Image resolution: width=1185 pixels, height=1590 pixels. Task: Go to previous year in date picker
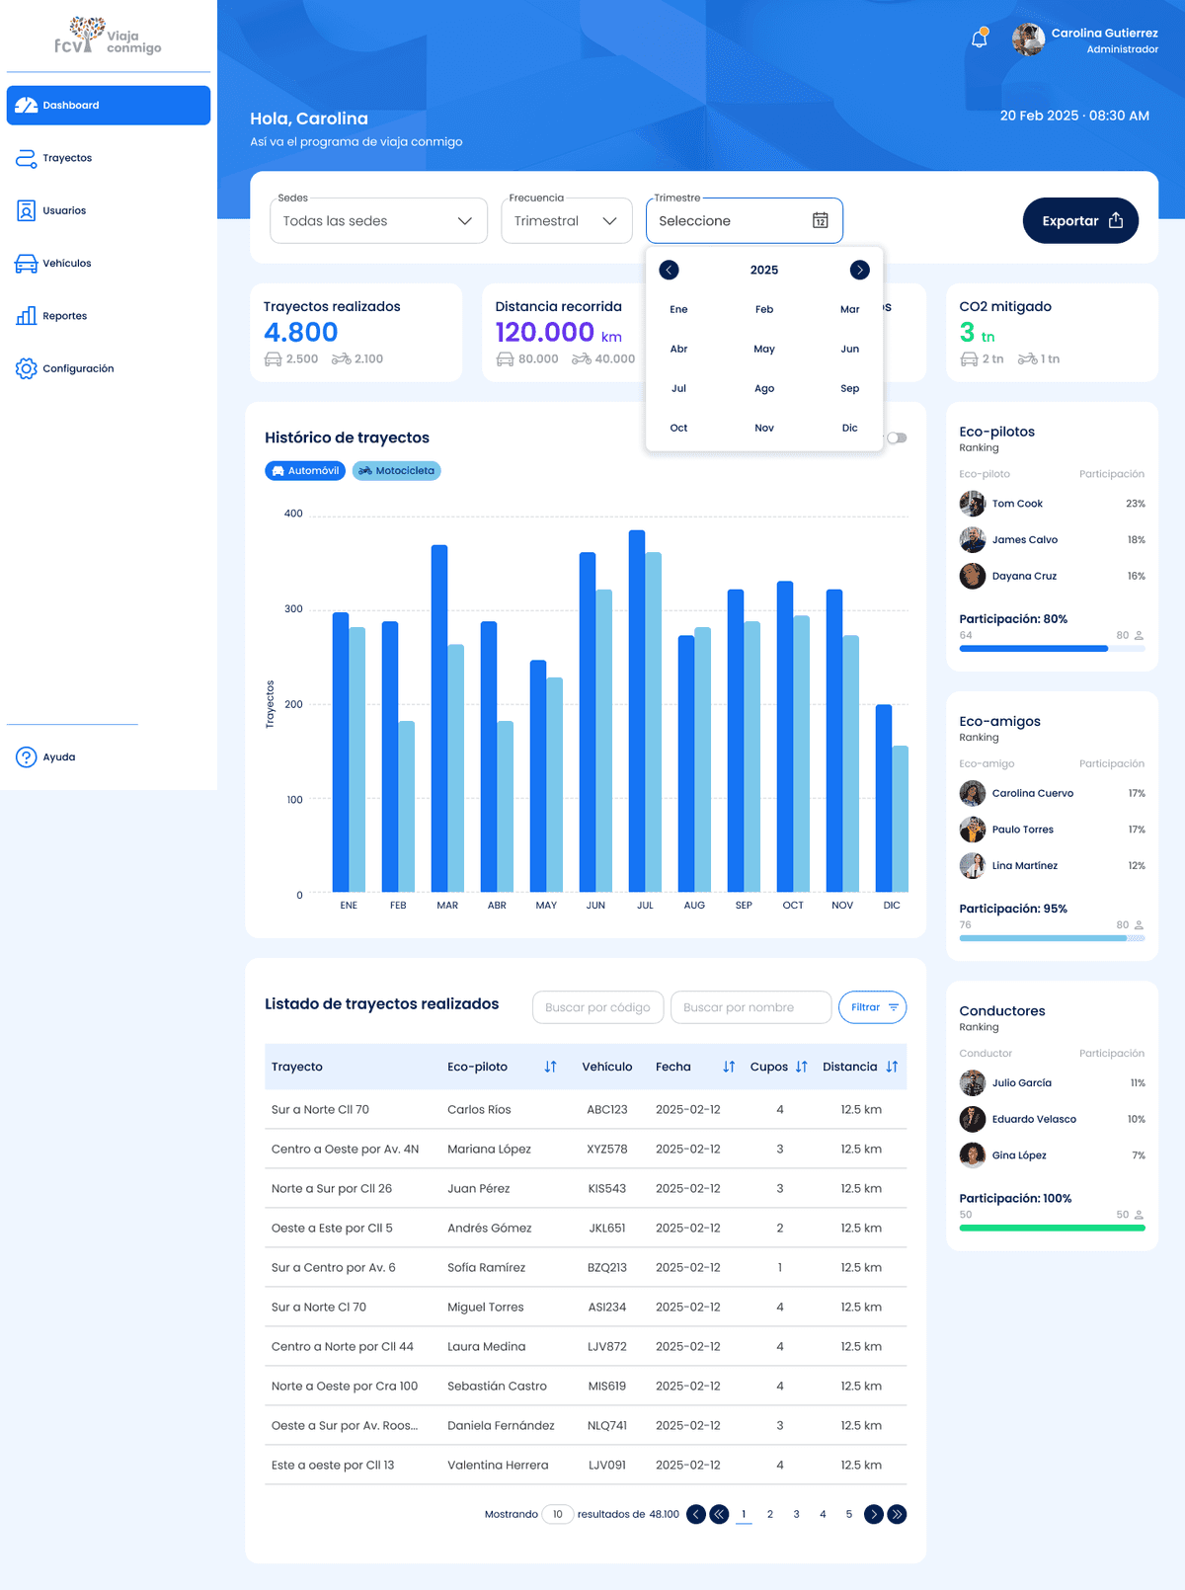point(670,270)
